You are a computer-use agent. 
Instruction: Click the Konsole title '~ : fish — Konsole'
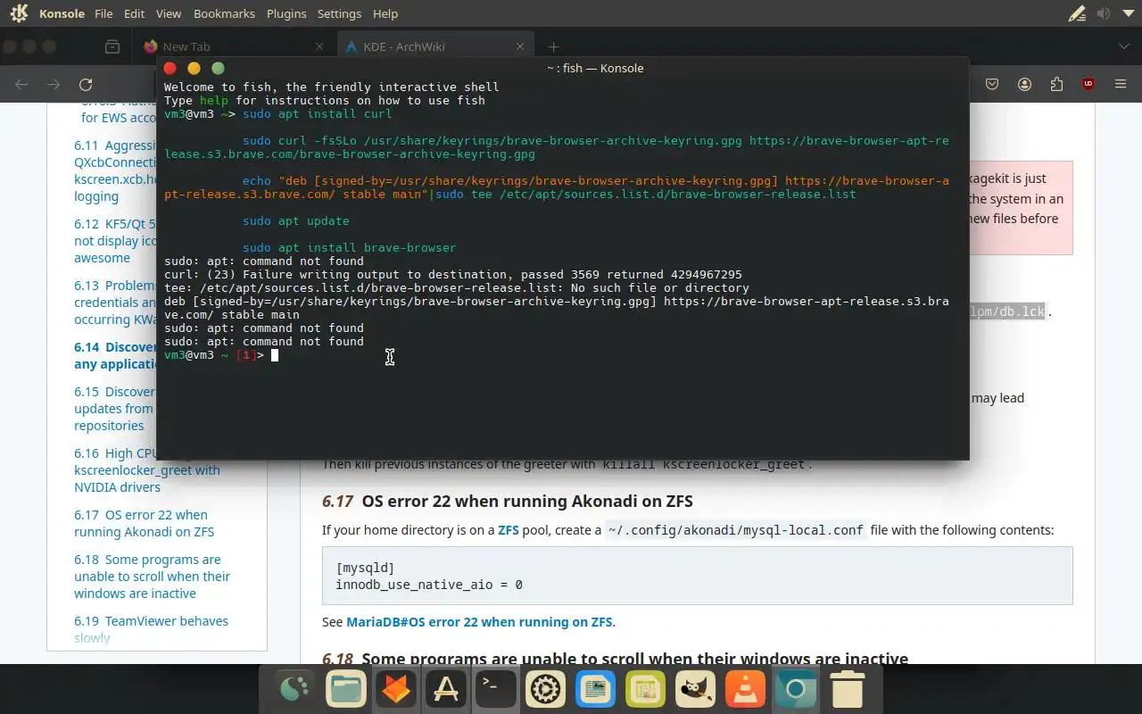pyautogui.click(x=595, y=68)
